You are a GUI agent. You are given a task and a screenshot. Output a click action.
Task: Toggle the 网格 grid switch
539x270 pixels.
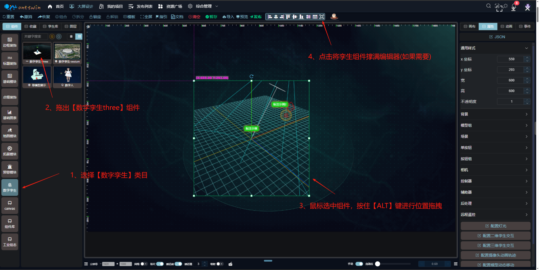144,264
